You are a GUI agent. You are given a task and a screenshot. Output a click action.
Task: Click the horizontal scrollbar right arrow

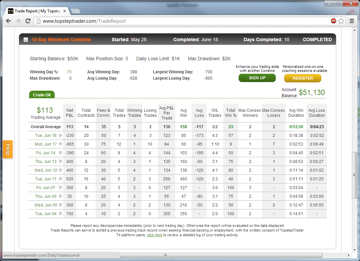pos(349,255)
